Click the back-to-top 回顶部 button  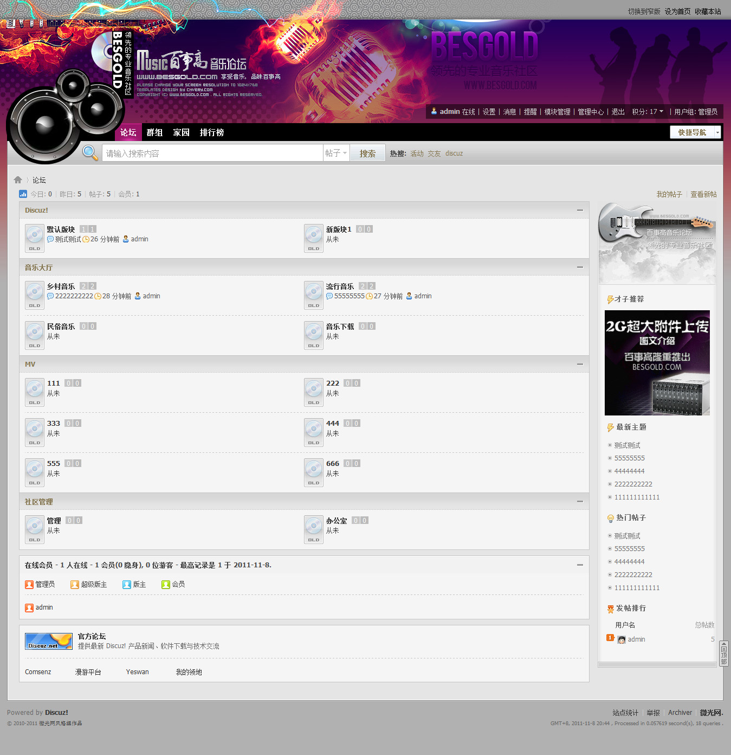(723, 654)
